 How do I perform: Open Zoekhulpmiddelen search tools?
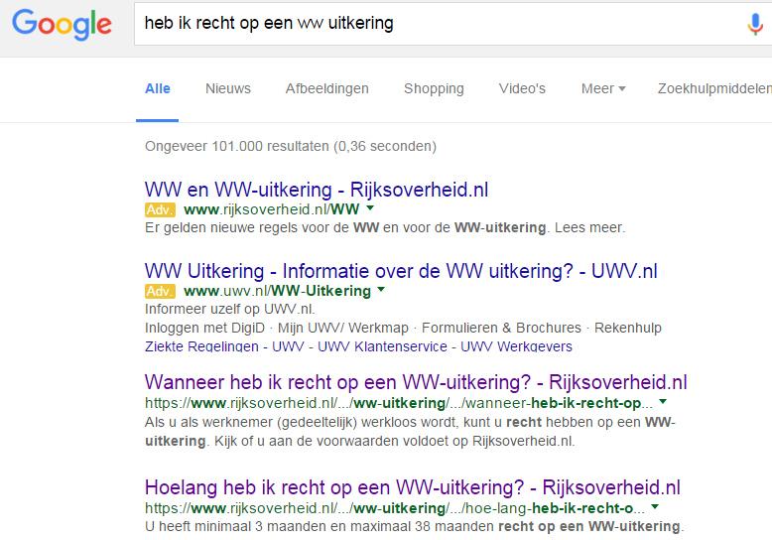click(714, 88)
